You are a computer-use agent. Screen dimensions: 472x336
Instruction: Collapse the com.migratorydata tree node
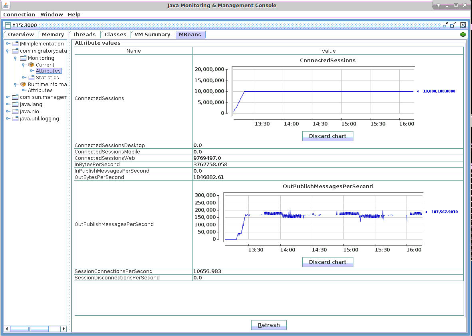(8, 50)
